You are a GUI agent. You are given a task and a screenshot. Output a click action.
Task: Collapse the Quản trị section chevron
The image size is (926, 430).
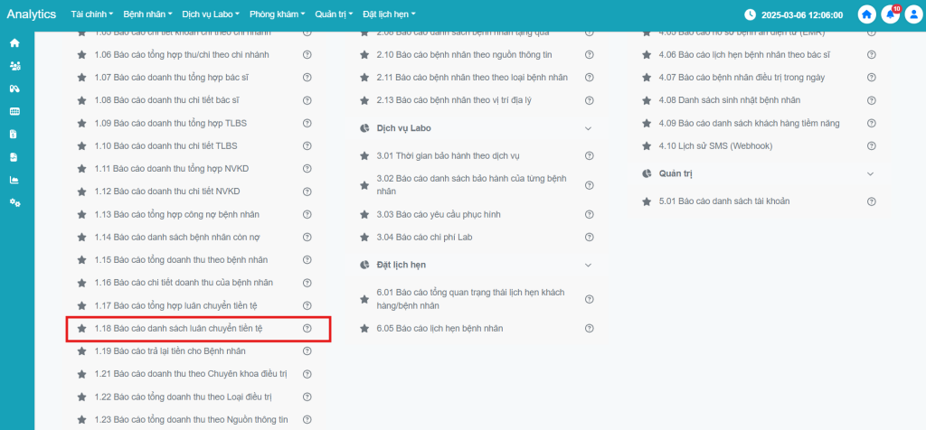point(871,173)
